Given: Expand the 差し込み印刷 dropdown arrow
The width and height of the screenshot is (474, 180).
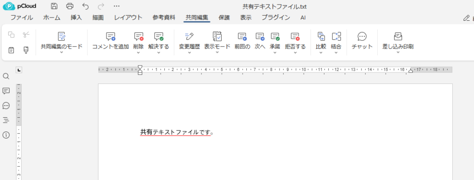Looking at the screenshot, I should tap(398, 53).
